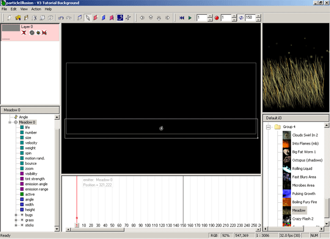330x239 pixels.
Task: Toggle the last red icon on Layer 0
Action: (x=43, y=33)
